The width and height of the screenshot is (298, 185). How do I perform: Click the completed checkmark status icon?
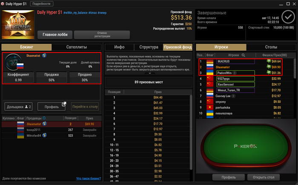pos(288,17)
